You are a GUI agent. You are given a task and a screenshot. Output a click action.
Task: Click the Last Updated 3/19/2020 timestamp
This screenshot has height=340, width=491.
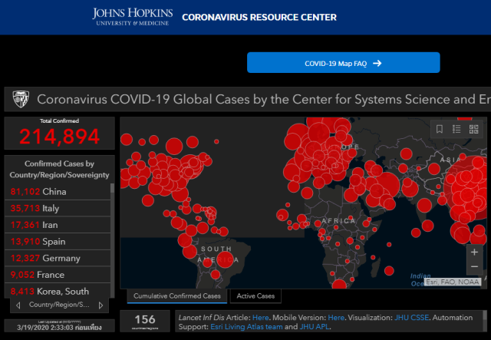click(59, 328)
